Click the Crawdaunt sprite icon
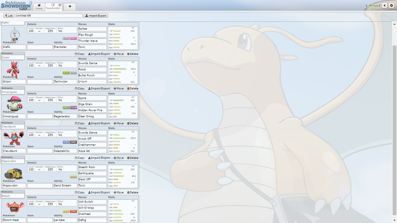The image size is (397, 223). pos(13,138)
